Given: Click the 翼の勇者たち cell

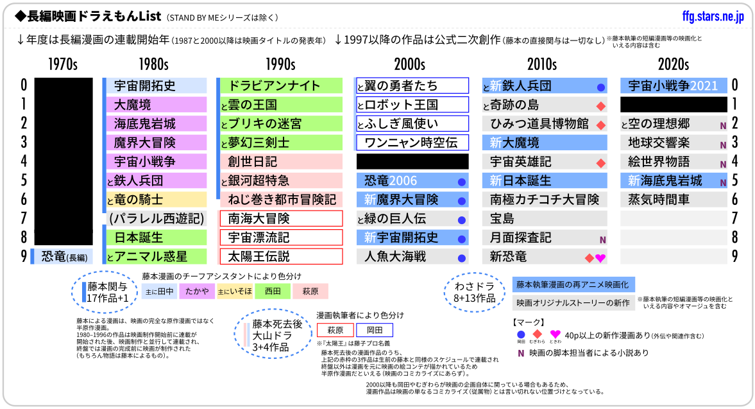Looking at the screenshot, I should tap(412, 86).
